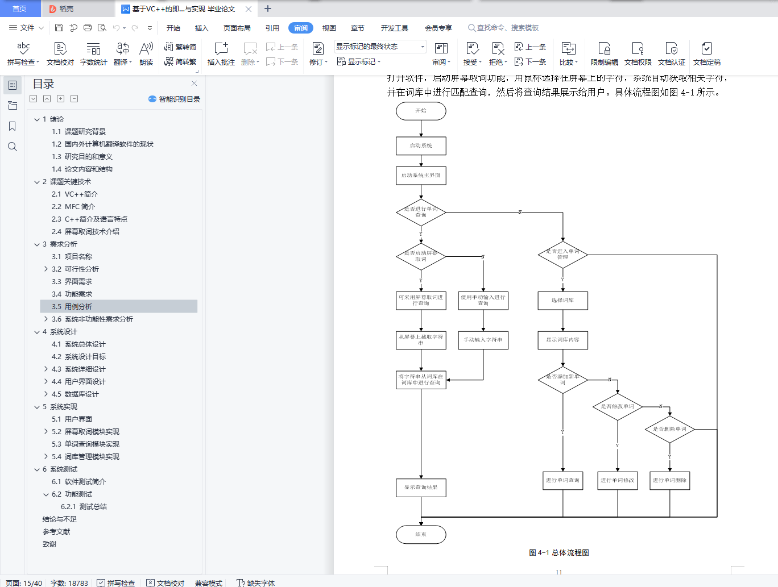Collapse the 1 绪论 outline section

tap(37, 119)
